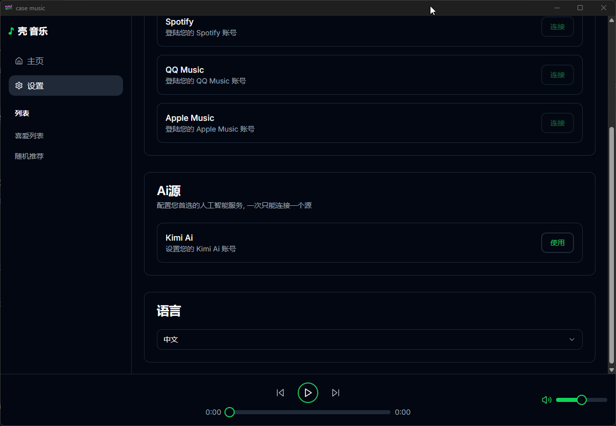Click the scrollbar down arrow
This screenshot has width=616, height=426.
(x=611, y=370)
